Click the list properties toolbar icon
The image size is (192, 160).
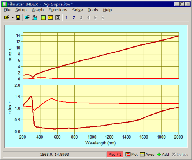point(58,17)
